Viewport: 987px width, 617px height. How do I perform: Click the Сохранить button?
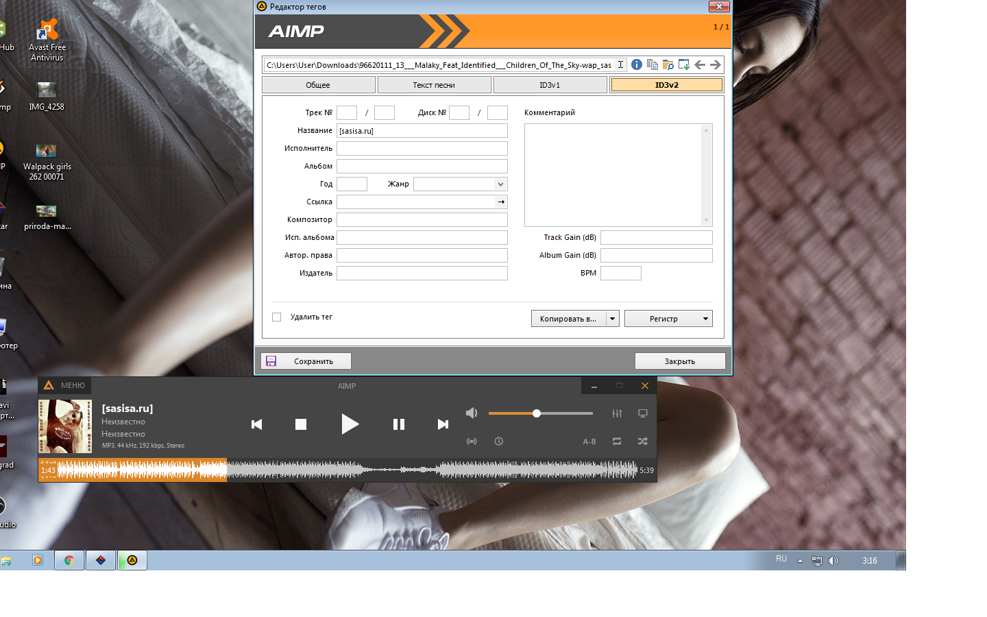point(306,361)
